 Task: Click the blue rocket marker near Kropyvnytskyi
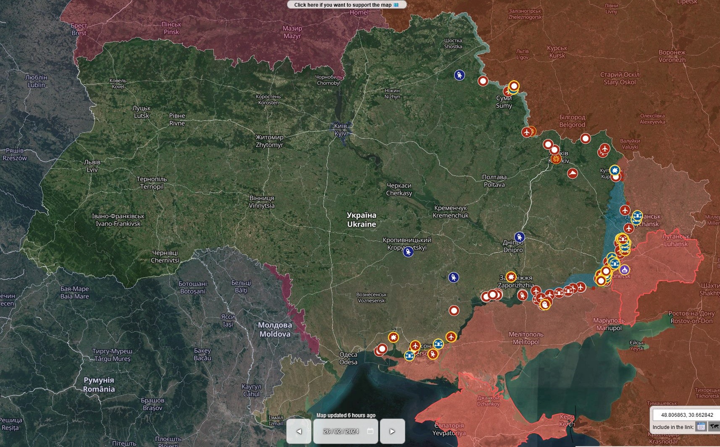(x=408, y=252)
